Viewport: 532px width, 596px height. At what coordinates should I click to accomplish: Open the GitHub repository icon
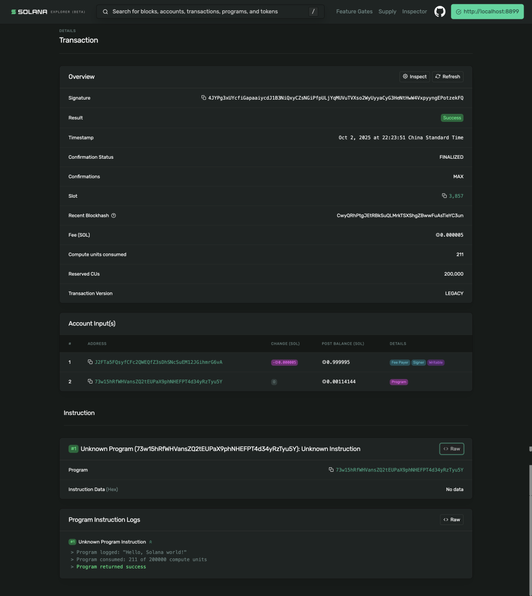click(439, 12)
